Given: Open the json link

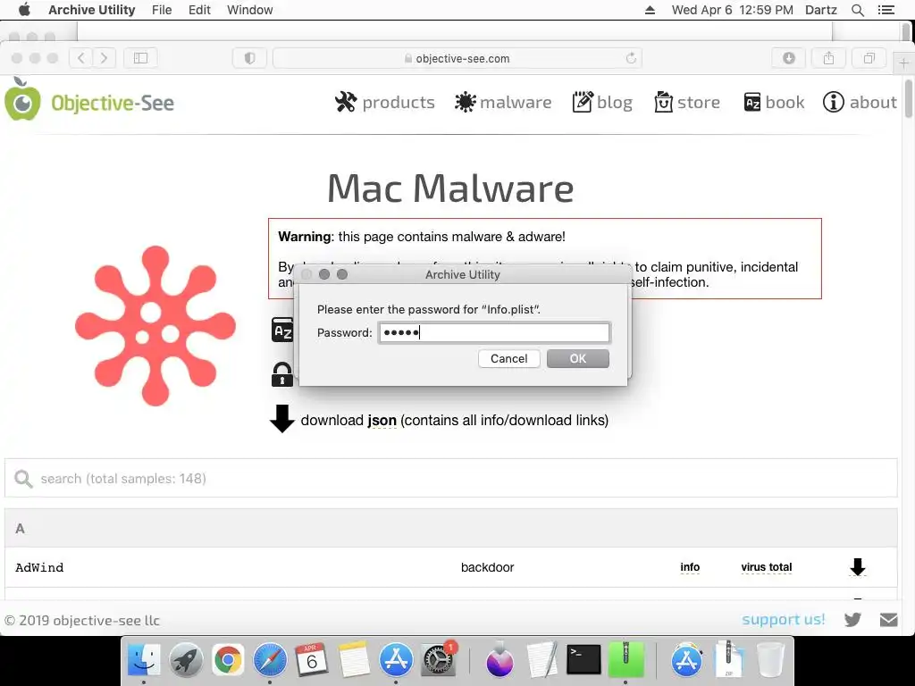Looking at the screenshot, I should pyautogui.click(x=382, y=421).
